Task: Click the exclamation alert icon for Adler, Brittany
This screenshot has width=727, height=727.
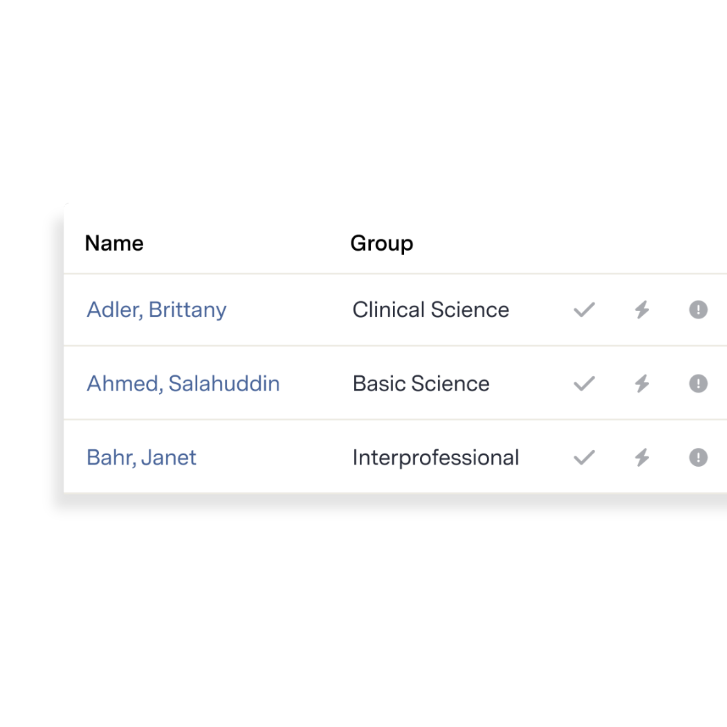Action: [698, 310]
